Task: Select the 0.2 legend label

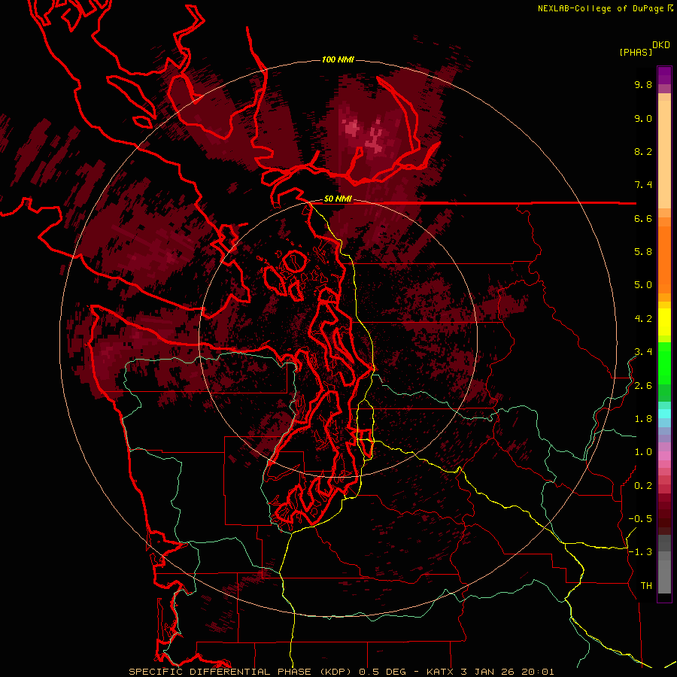Action: [643, 486]
